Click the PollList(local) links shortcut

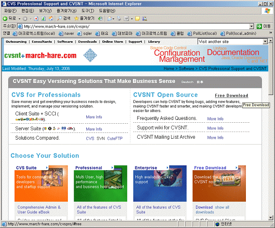202,33
